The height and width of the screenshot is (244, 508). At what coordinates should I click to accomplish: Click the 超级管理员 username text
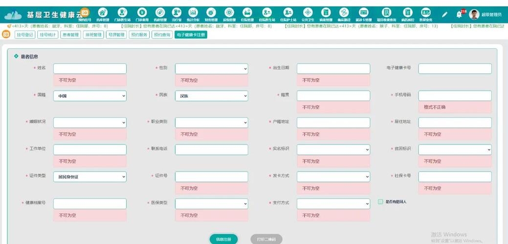[491, 15]
